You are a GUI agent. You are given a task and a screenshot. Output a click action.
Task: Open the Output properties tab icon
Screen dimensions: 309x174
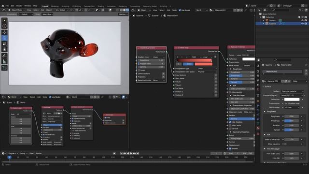258,76
